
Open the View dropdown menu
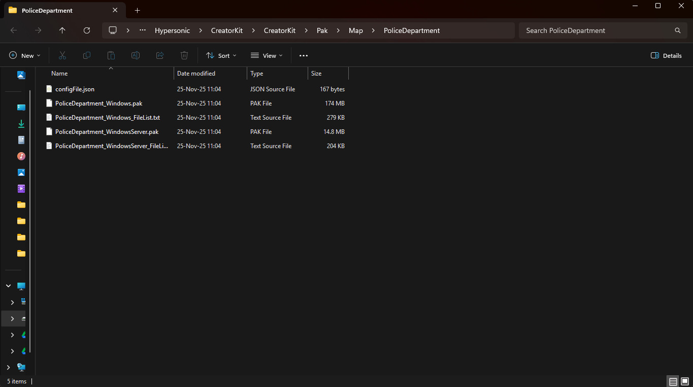[x=267, y=55]
